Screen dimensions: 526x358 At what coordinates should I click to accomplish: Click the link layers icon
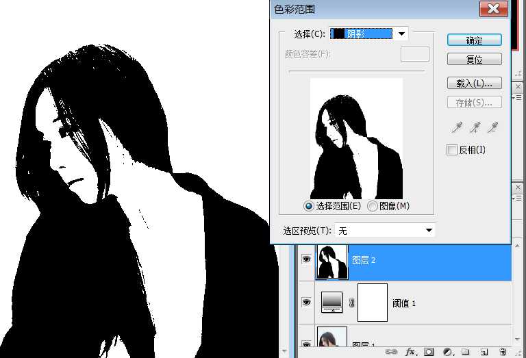tap(391, 352)
